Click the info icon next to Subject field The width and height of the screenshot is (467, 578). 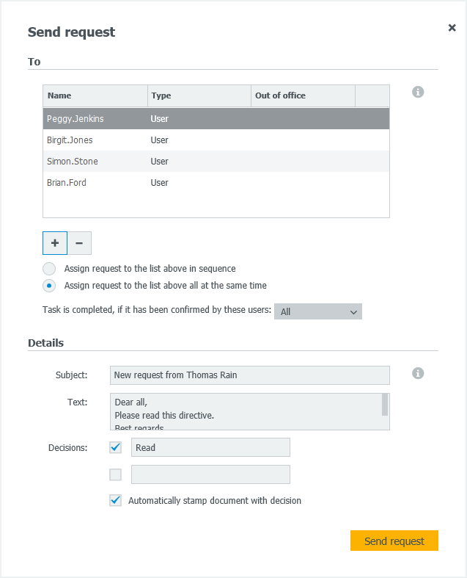coord(418,373)
